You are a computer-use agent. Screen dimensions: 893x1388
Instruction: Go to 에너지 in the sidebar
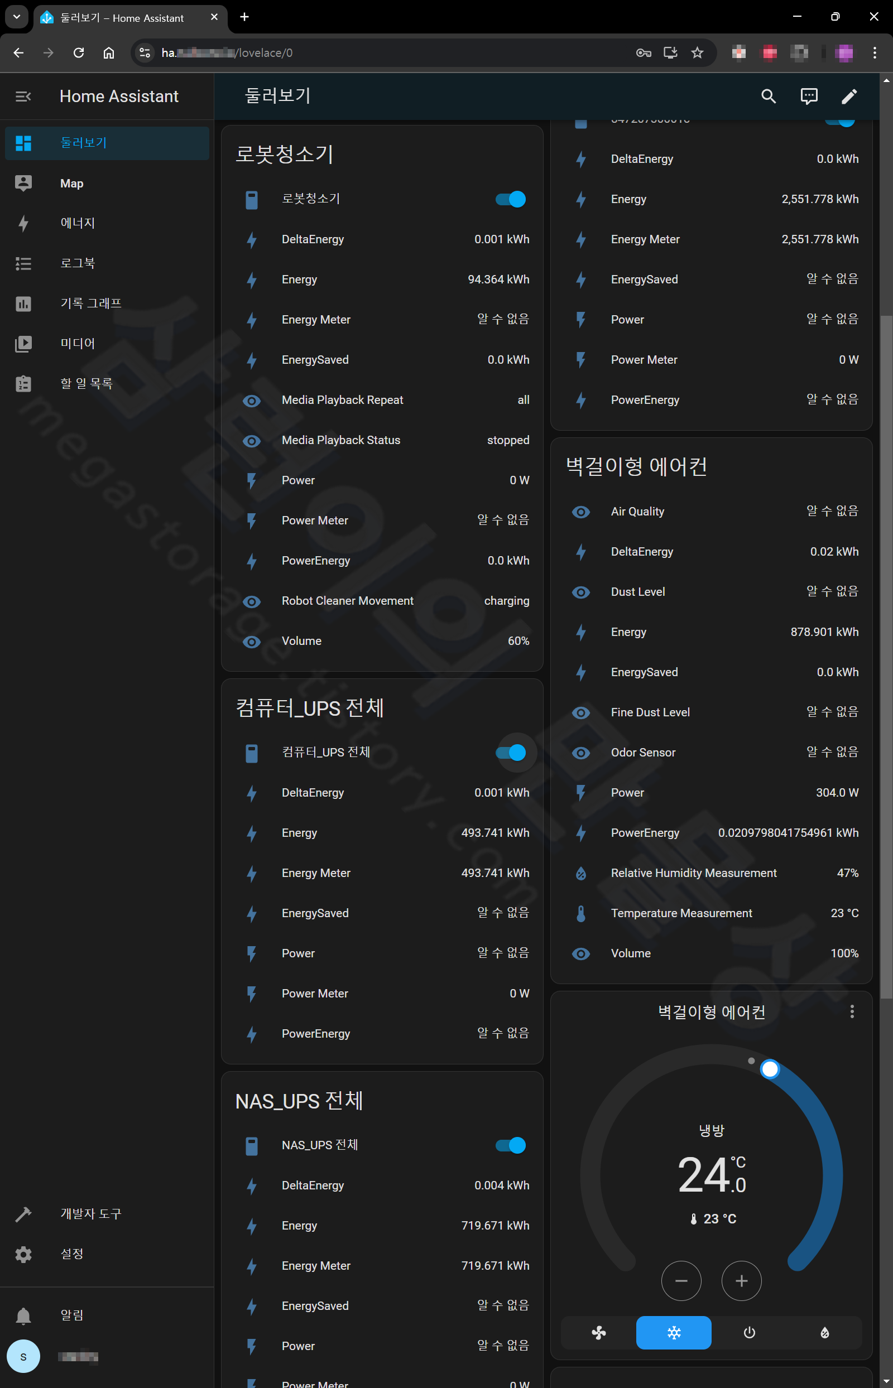tap(107, 223)
